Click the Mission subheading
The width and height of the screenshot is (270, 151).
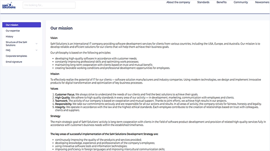click(x=55, y=74)
